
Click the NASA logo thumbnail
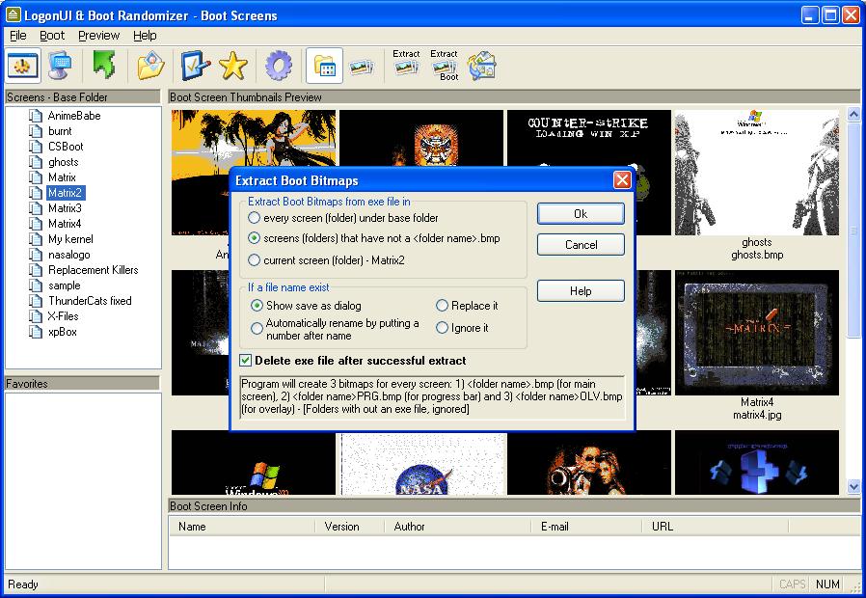pyautogui.click(x=421, y=463)
